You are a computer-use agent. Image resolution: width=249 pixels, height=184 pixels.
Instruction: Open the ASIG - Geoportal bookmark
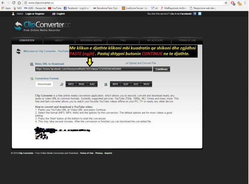35,8
